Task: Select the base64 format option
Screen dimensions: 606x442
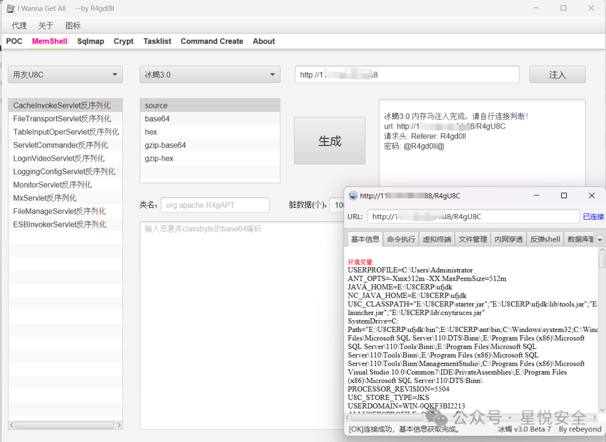Action: pos(210,119)
